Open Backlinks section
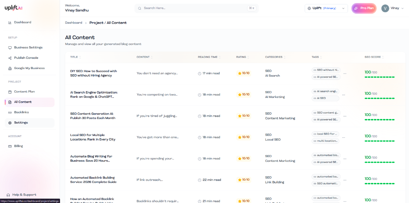Screen dimensions: 409x203 point(21,112)
